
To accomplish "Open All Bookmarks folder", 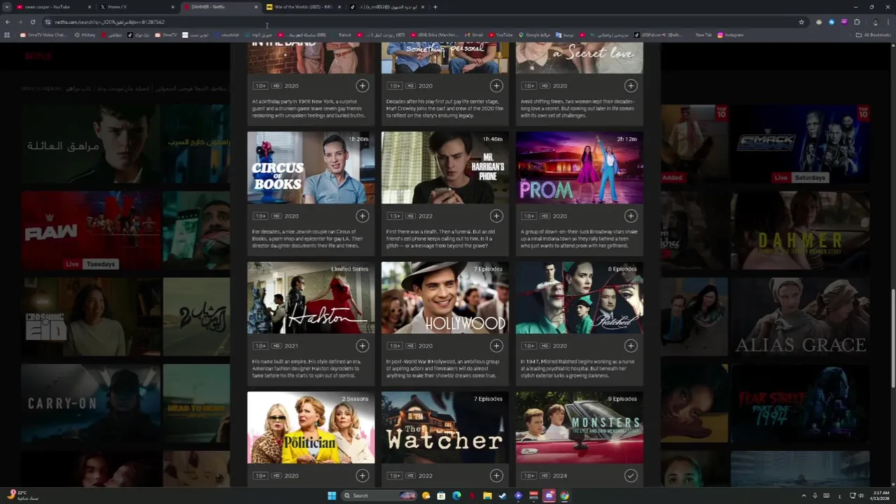I will tap(873, 35).
